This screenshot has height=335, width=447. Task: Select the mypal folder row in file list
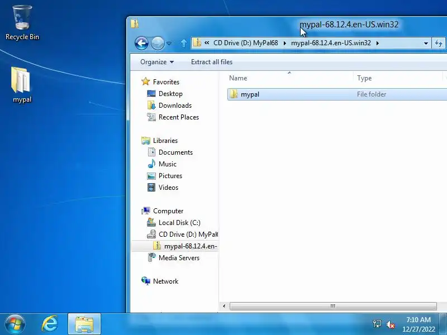[x=337, y=94]
